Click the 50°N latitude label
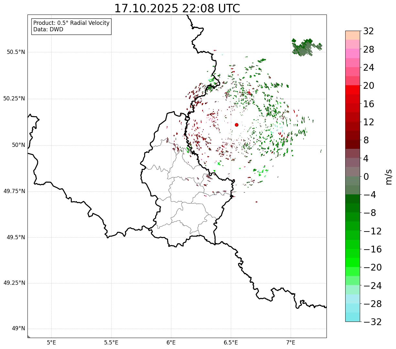This screenshot has width=396, height=349. [x=18, y=145]
